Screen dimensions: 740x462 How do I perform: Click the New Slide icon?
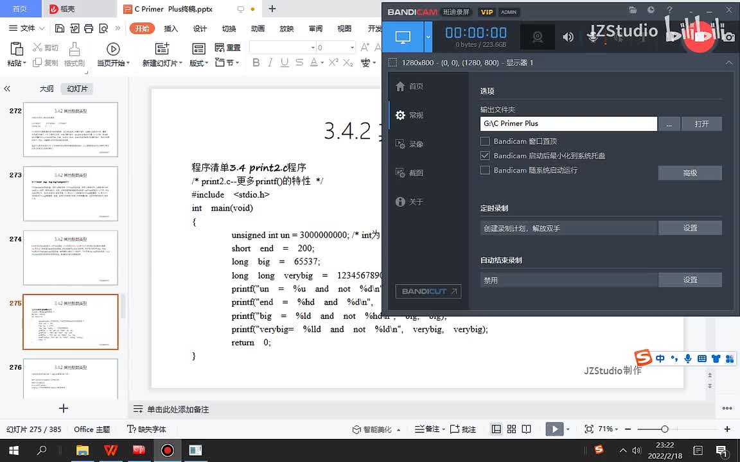[x=162, y=49]
